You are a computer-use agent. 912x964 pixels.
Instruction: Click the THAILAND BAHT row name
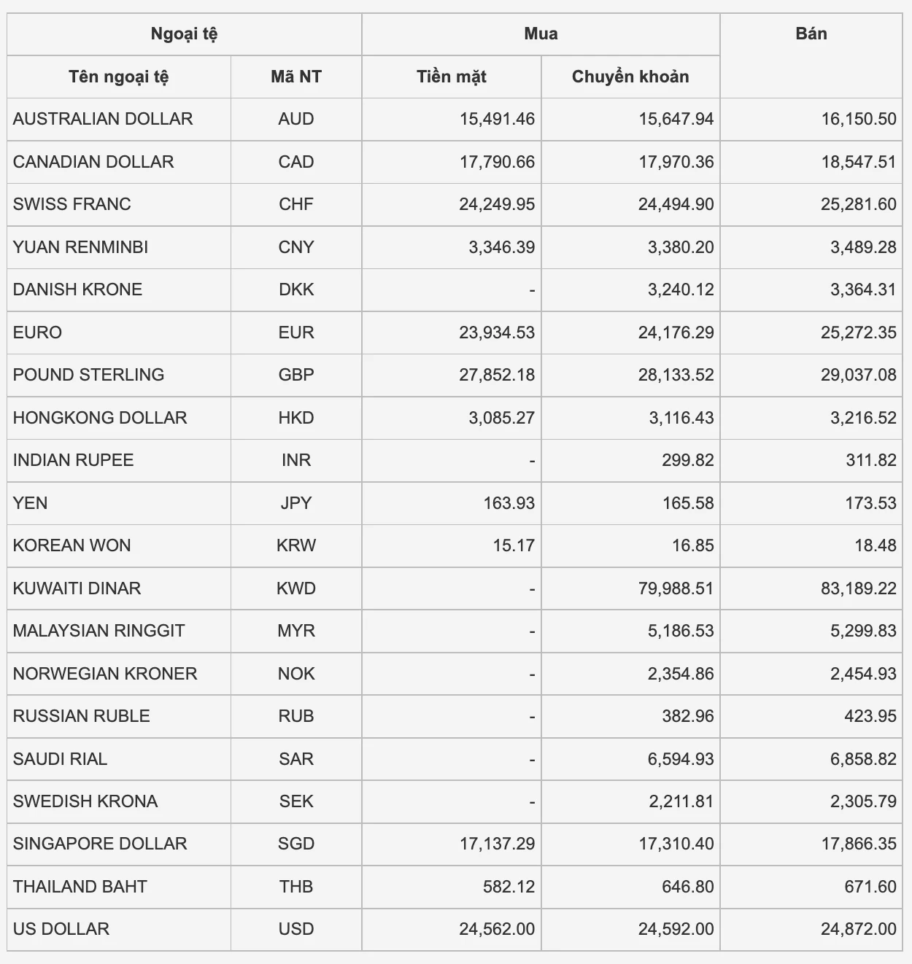[x=80, y=887]
